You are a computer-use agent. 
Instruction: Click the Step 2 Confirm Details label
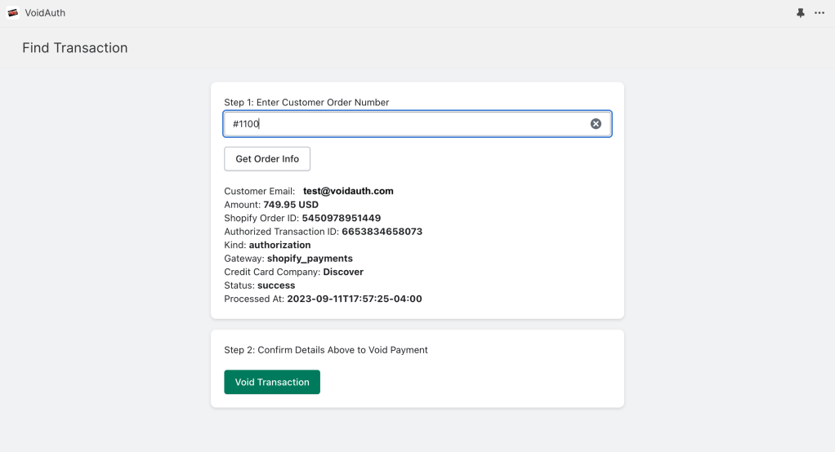(x=326, y=350)
